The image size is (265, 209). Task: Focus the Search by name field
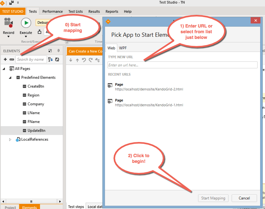(x=31, y=59)
